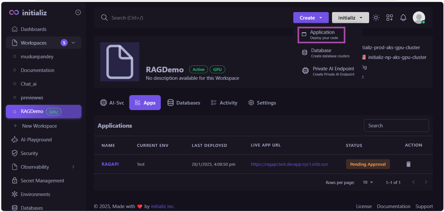Toggle light mode with the sun icon

pos(376,18)
